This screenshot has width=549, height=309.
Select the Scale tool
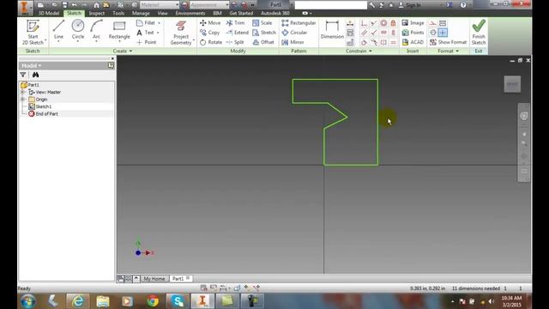point(262,23)
